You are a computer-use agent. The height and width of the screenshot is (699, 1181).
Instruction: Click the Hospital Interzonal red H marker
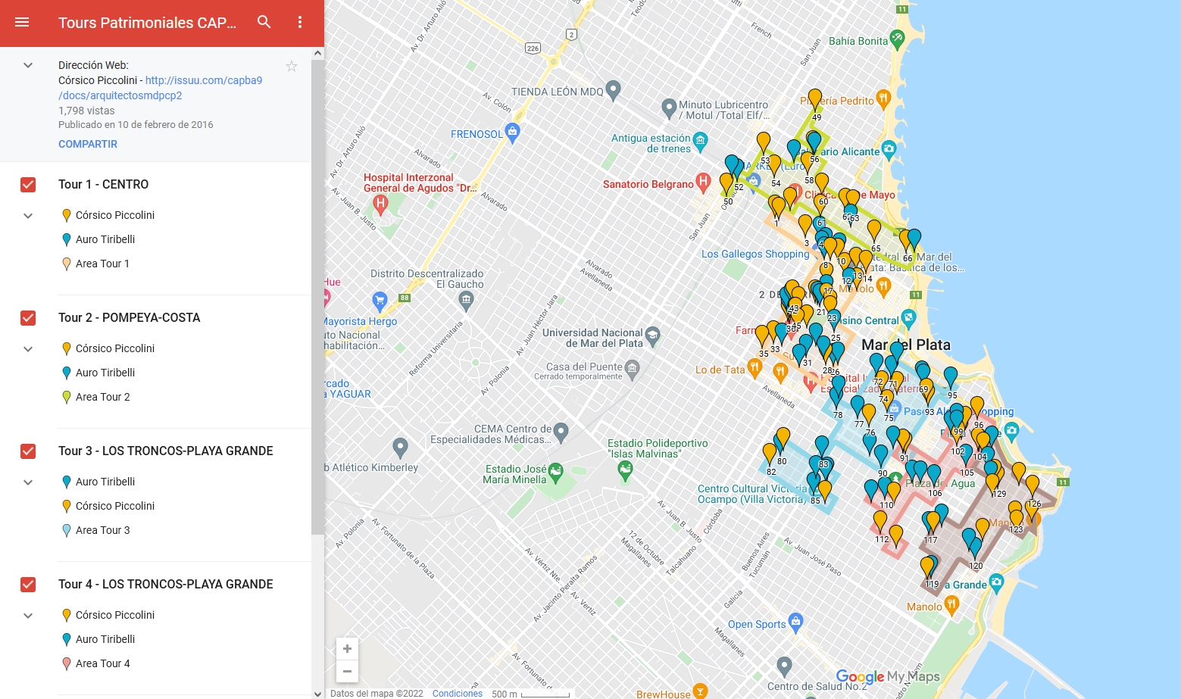[x=381, y=203]
